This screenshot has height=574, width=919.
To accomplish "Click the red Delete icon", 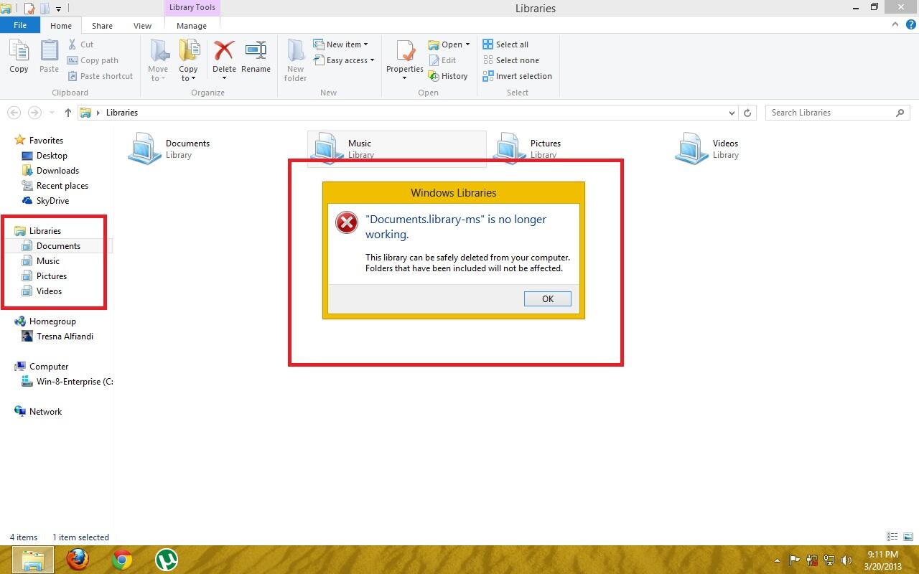I will [x=224, y=52].
